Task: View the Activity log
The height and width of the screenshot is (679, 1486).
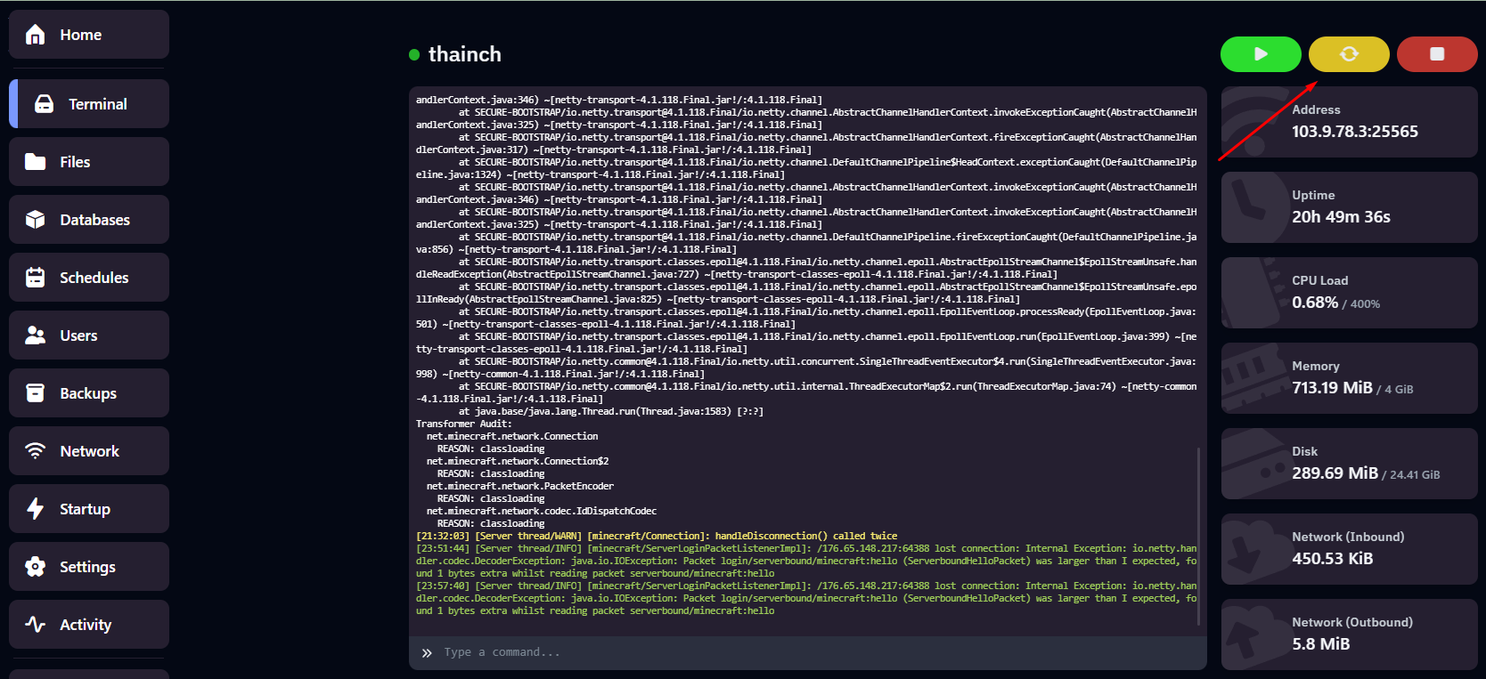Action: (x=89, y=625)
